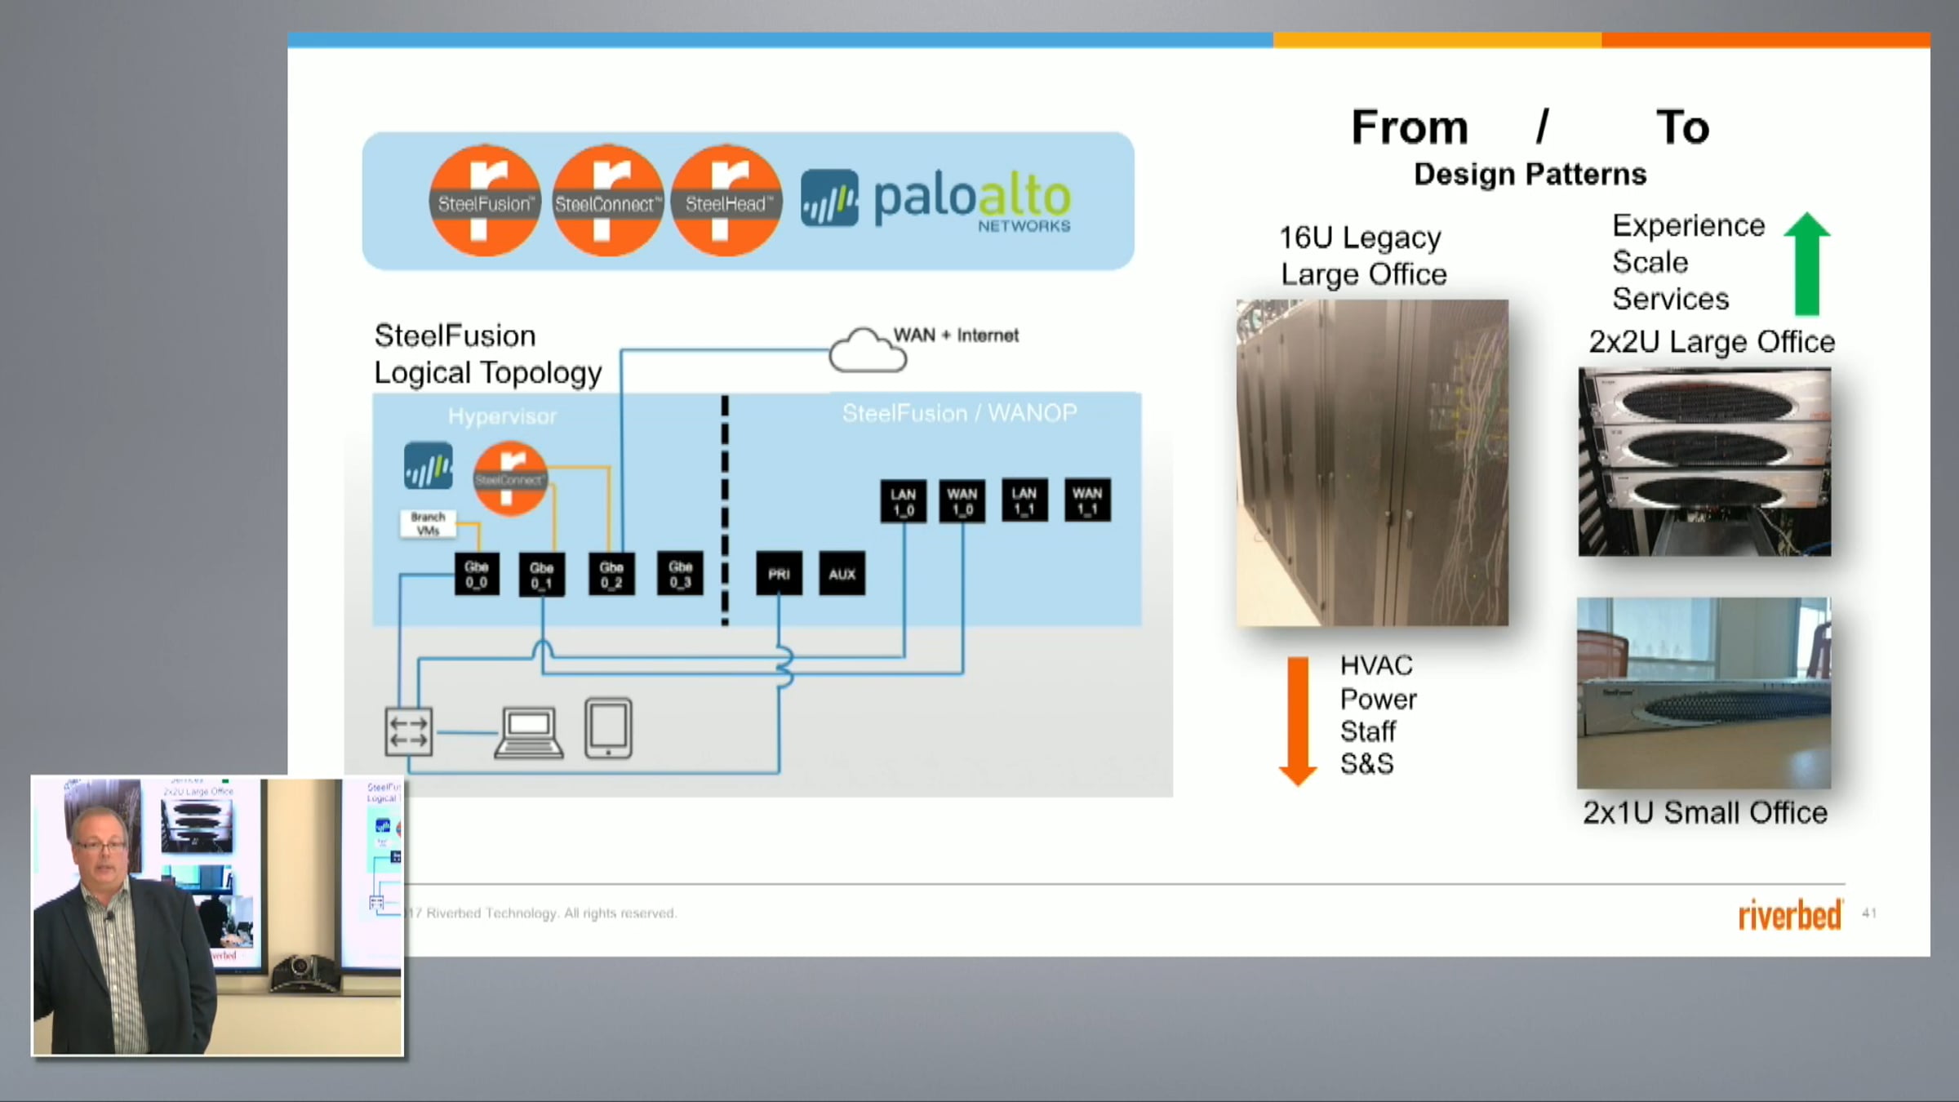
Task: Click the Riverbed copyright footer text
Action: pyautogui.click(x=542, y=913)
